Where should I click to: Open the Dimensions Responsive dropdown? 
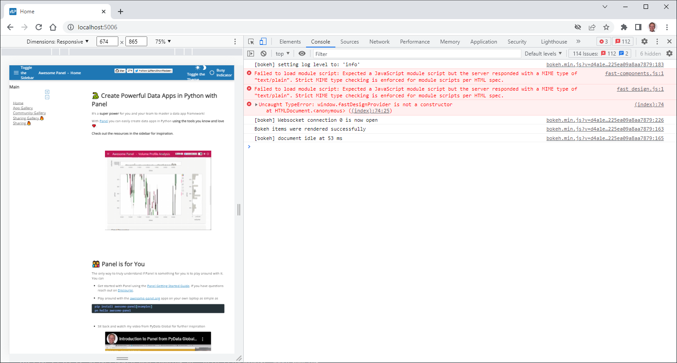click(x=58, y=41)
